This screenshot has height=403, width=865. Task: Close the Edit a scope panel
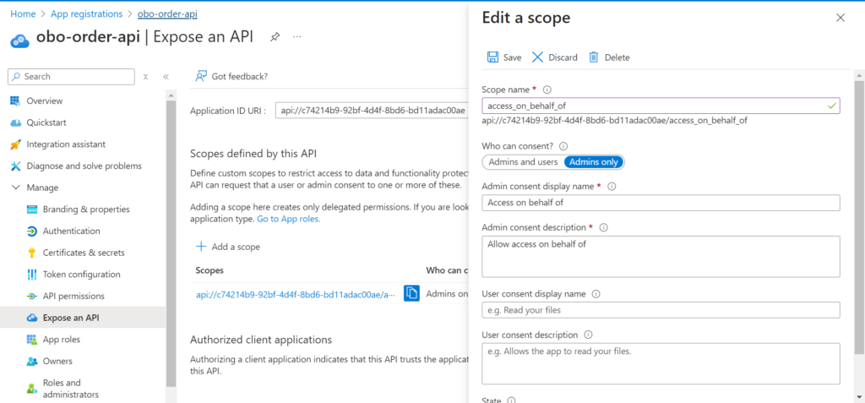[x=841, y=18]
